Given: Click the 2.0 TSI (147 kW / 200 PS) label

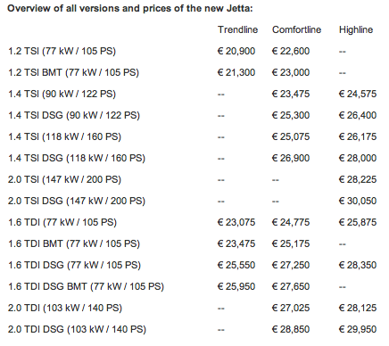Looking at the screenshot, I should point(64,179).
